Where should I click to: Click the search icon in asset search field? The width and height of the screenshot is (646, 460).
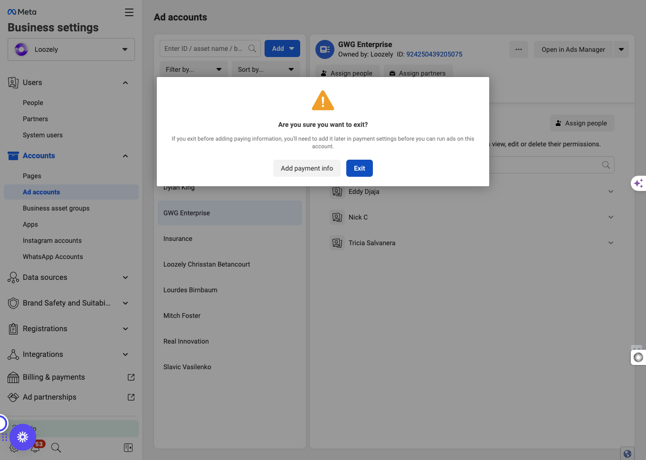click(252, 48)
